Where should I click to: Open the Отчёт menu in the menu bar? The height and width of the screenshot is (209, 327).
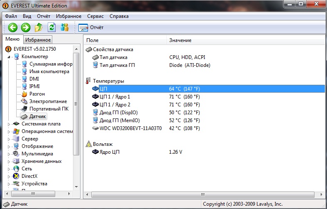pyautogui.click(x=44, y=16)
